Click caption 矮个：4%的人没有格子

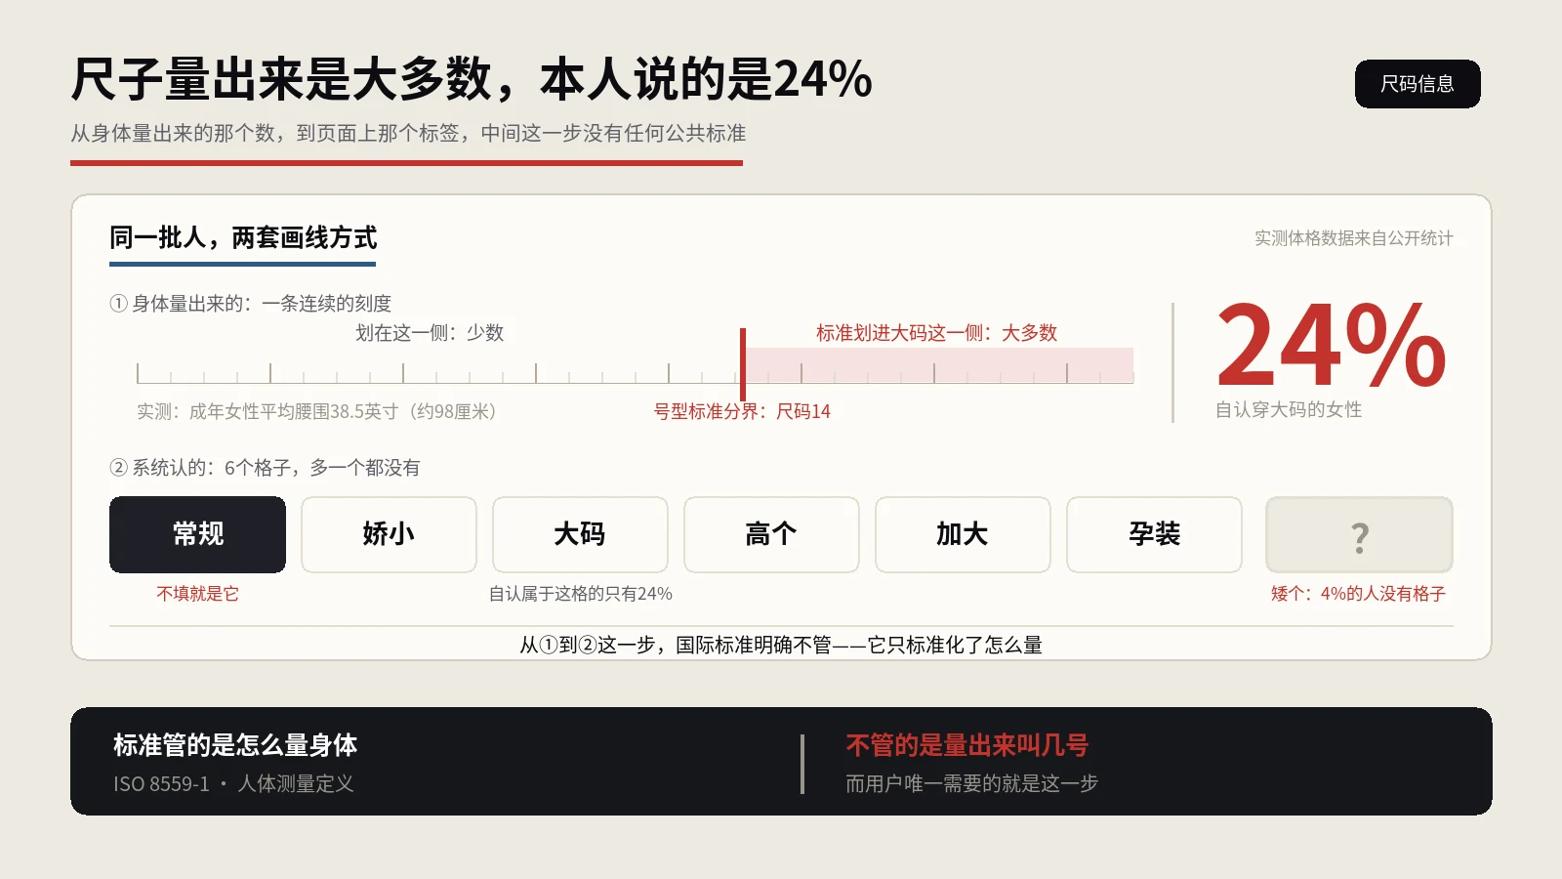[1358, 594]
